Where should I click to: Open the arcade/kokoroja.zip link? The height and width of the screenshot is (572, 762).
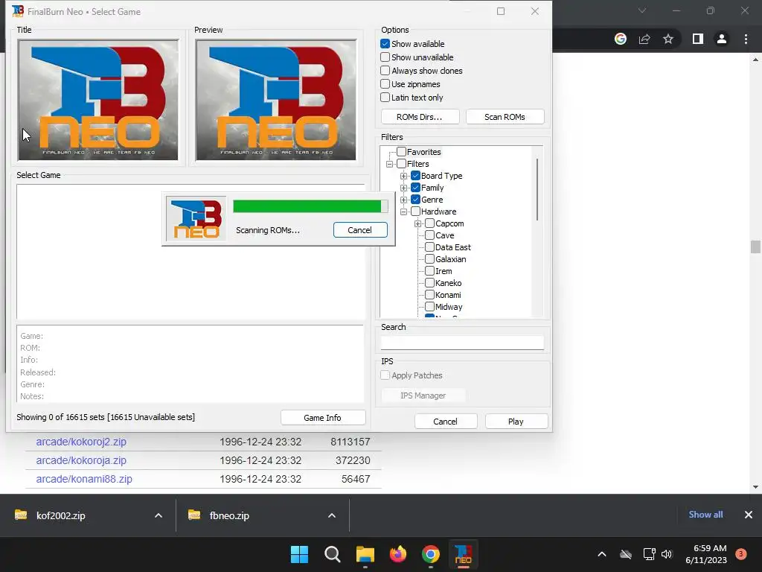[x=81, y=460]
